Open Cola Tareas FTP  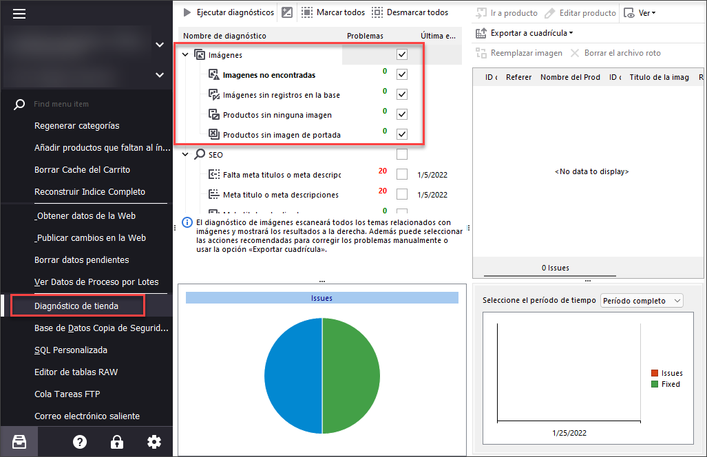coord(67,394)
